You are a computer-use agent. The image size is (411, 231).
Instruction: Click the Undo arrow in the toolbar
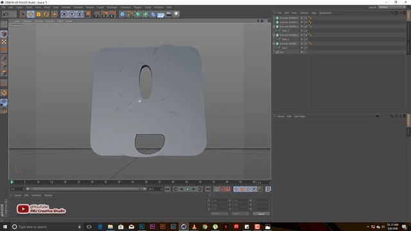tap(6, 14)
